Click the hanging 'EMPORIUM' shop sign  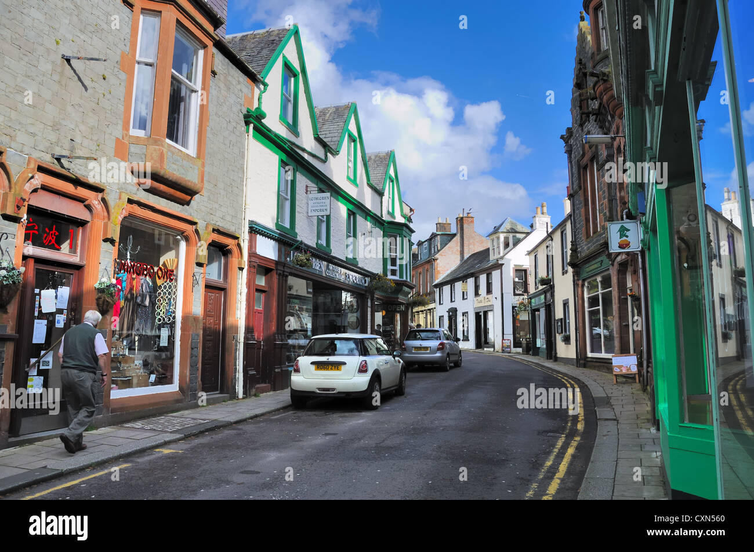pyautogui.click(x=318, y=204)
